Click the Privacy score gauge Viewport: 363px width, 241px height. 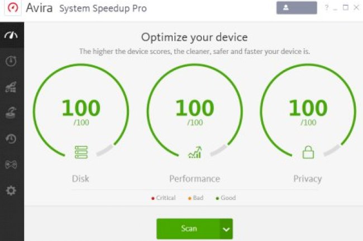[308, 111]
